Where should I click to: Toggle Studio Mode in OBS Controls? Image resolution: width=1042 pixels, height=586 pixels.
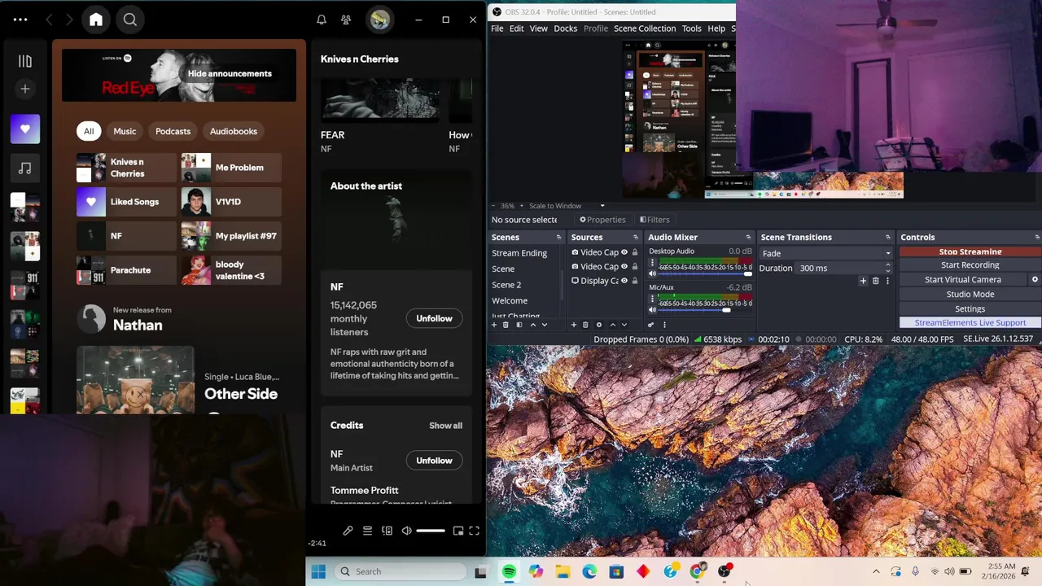coord(970,294)
